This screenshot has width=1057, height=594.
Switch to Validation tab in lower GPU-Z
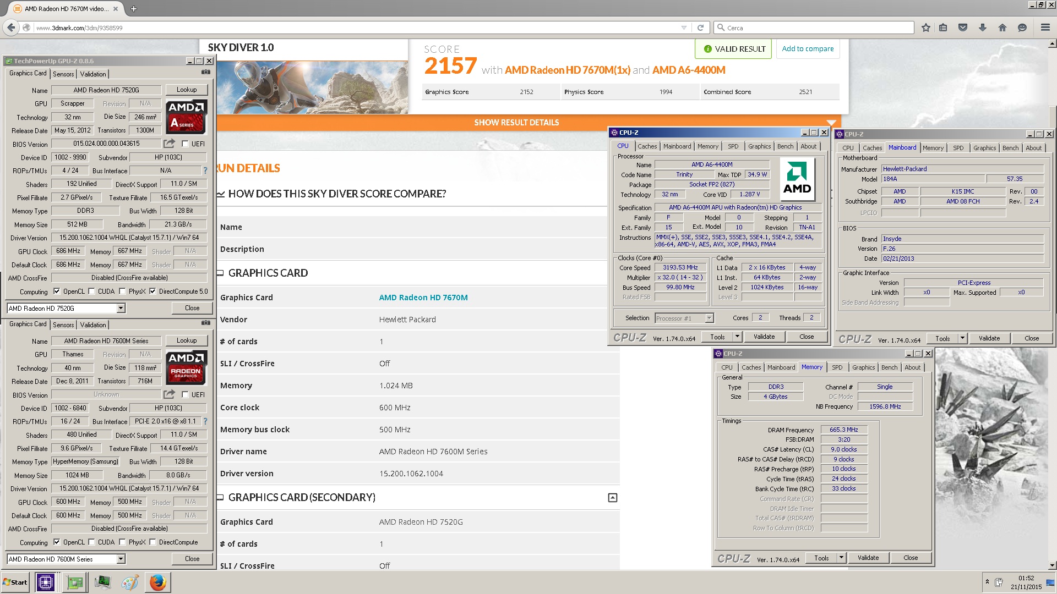93,325
